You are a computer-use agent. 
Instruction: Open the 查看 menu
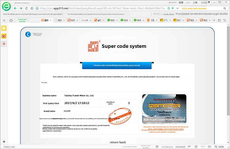pyautogui.click(x=181, y=3)
